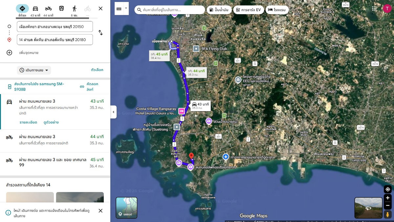Screen dimensions: 394x222
Task: Open the Street View photo thumbnail
Action: 368,208
